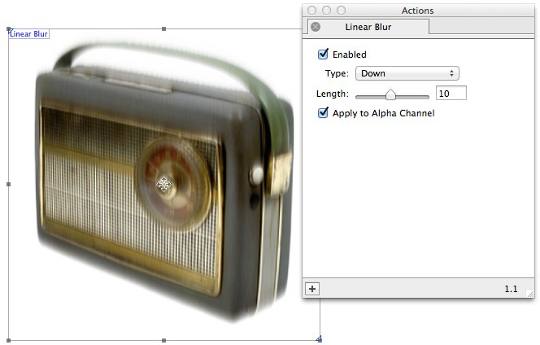Image resolution: width=540 pixels, height=345 pixels.
Task: Click the Length slider thumb
Action: [x=390, y=94]
